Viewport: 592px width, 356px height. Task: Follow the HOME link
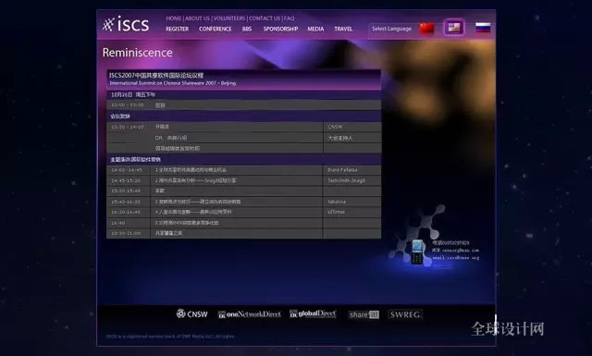pyautogui.click(x=174, y=18)
